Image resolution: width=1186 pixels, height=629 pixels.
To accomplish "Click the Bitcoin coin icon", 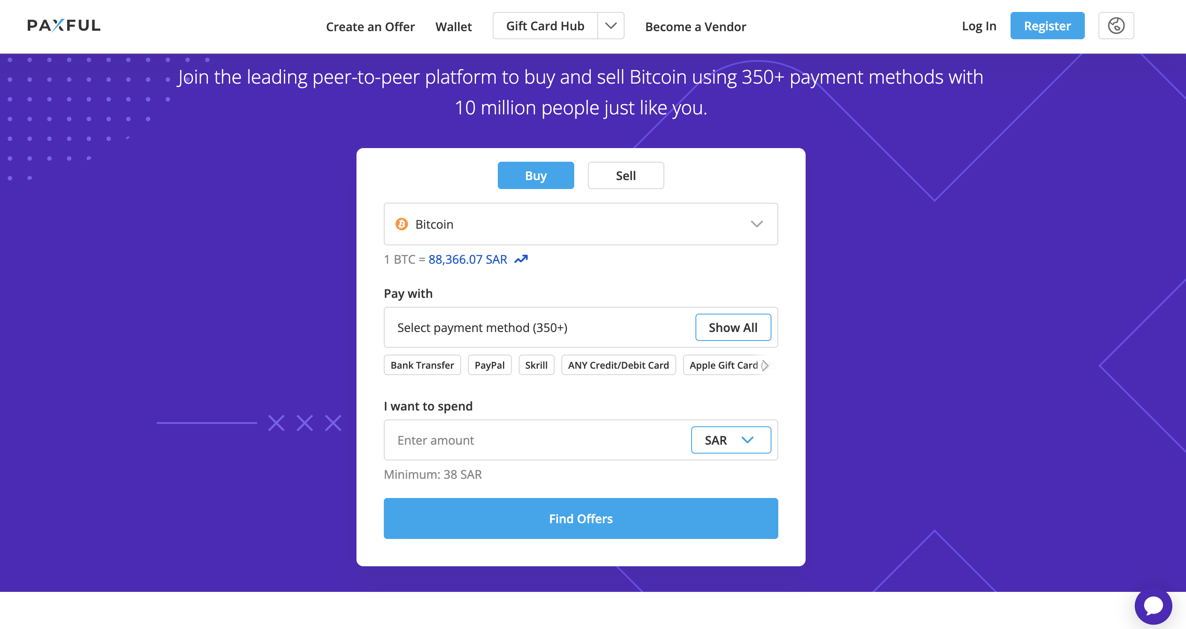I will [401, 224].
